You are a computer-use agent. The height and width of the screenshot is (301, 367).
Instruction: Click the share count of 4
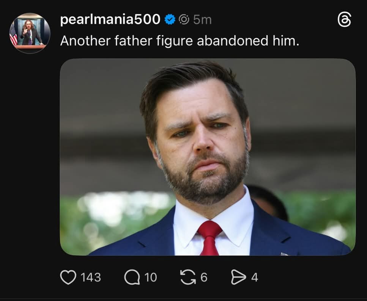click(x=255, y=277)
